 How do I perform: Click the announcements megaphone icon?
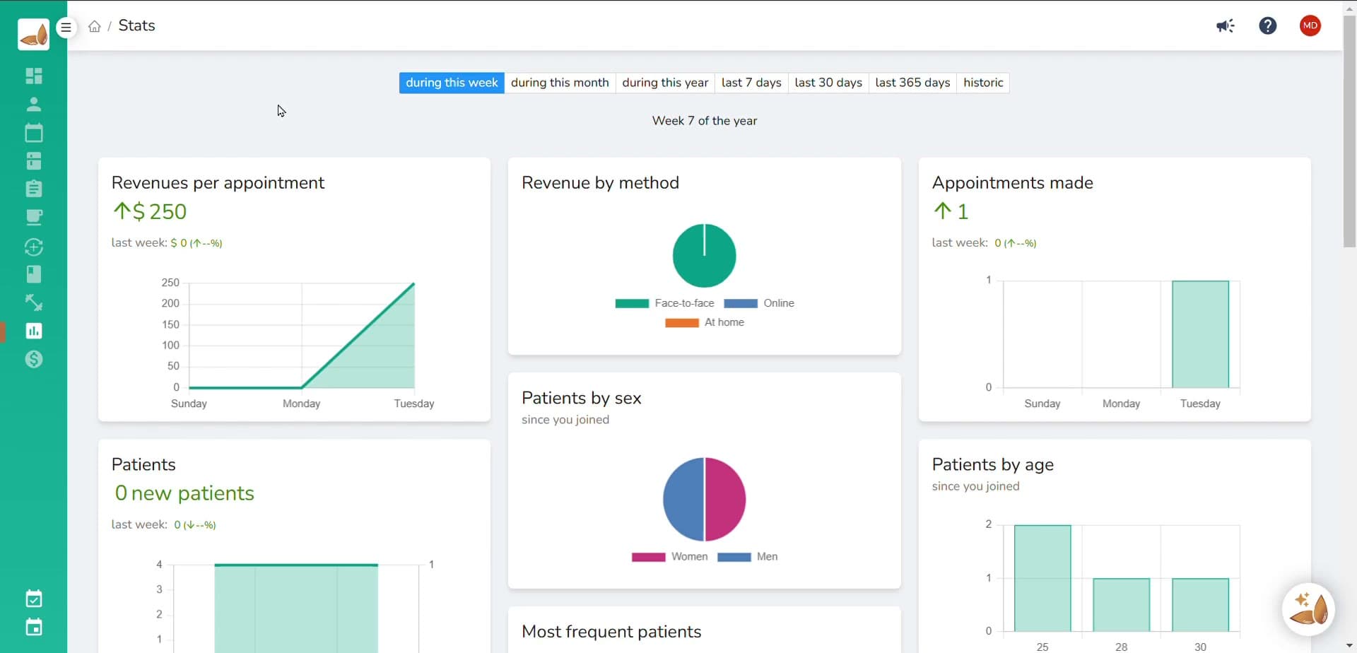pyautogui.click(x=1225, y=26)
